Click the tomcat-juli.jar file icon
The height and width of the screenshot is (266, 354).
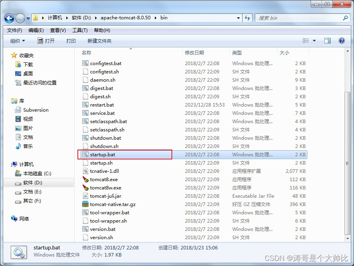[x=85, y=196]
